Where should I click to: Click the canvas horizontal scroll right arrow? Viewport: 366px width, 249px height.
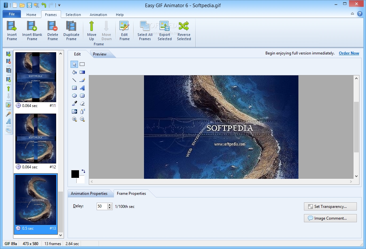point(351,181)
